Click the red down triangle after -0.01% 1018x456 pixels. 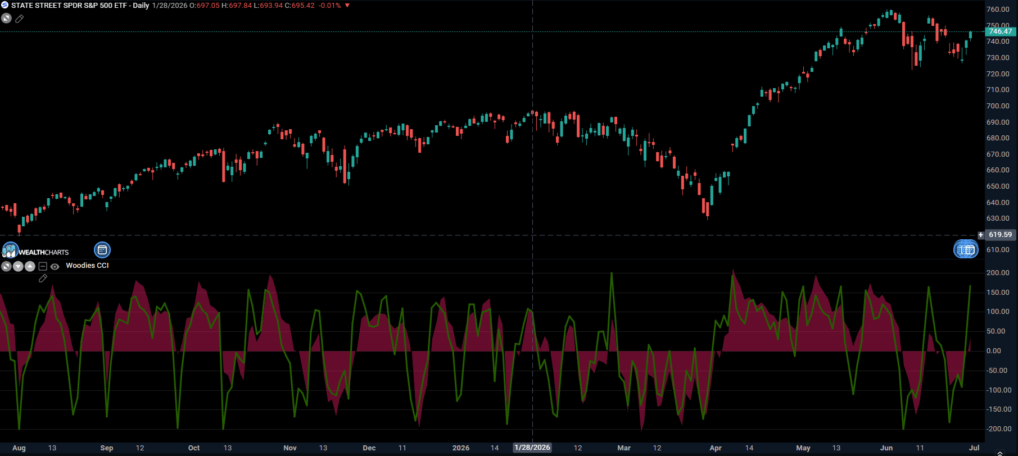347,6
